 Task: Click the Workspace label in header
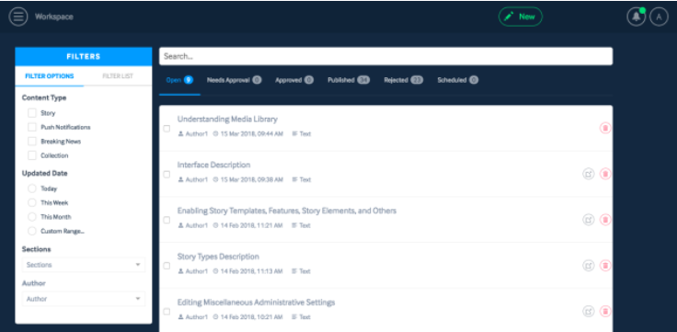(x=54, y=17)
